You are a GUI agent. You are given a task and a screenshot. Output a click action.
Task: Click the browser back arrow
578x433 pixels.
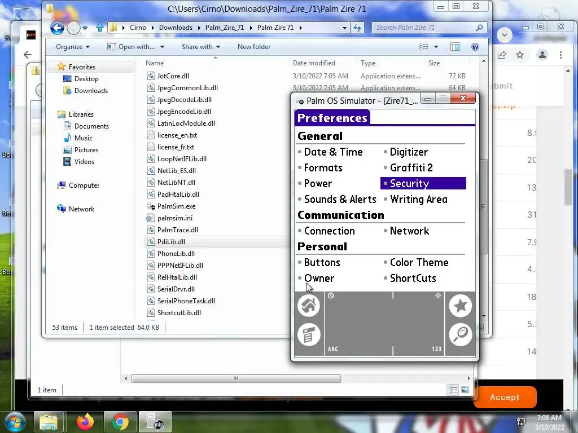(x=28, y=55)
